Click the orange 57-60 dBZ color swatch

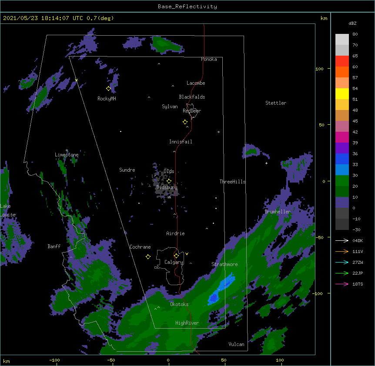click(x=342, y=72)
